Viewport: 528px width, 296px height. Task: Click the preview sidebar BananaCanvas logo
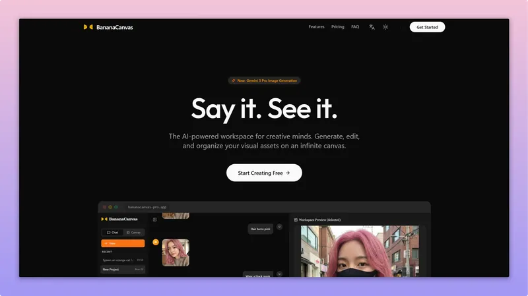[x=119, y=219]
